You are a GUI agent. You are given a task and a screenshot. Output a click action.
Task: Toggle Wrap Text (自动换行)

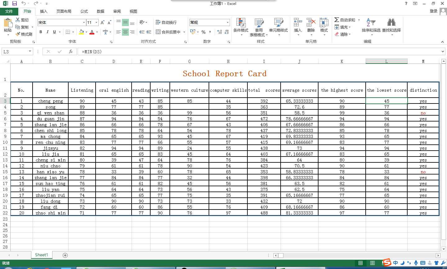coord(166,22)
